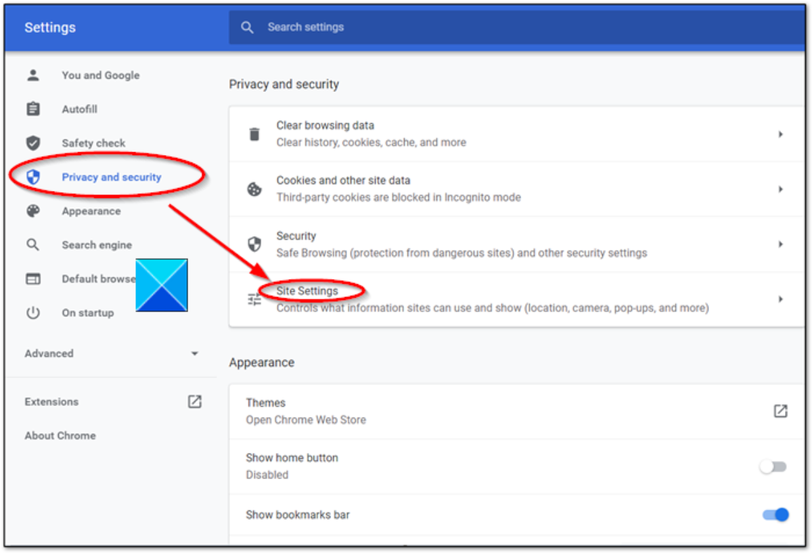Disable the Show bookmarks bar toggle

point(775,515)
